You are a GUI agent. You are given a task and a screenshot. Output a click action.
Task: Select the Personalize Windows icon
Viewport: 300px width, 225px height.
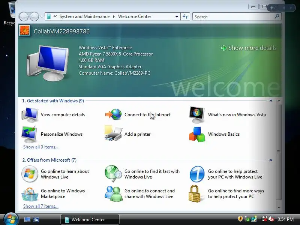(29, 134)
